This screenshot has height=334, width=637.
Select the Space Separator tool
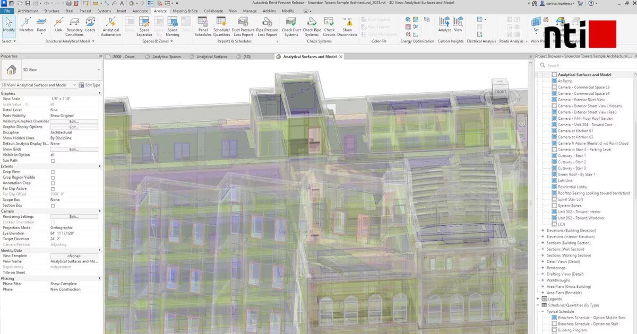(144, 27)
